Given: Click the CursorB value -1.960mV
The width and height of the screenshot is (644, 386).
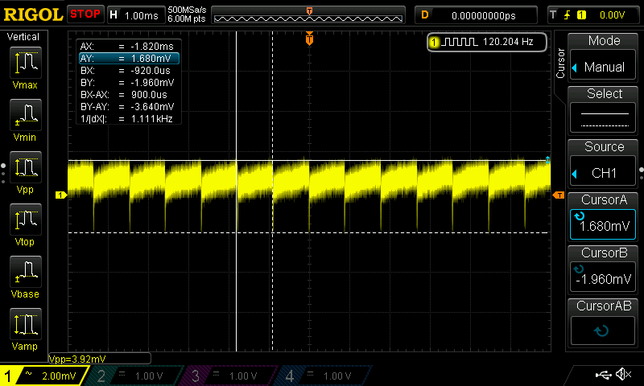Looking at the screenshot, I should (x=603, y=279).
